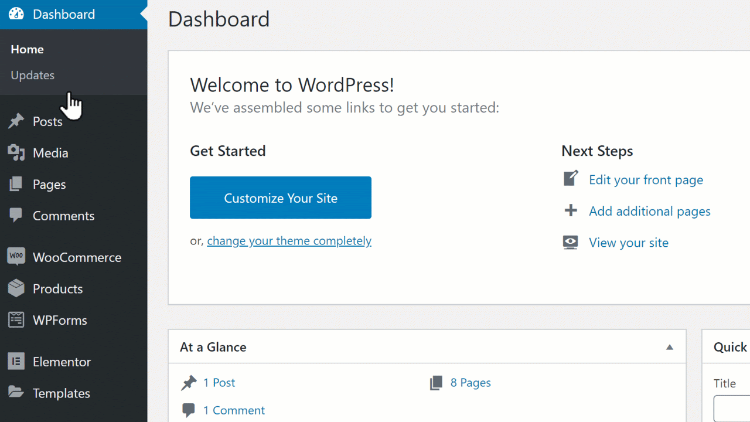The width and height of the screenshot is (750, 422).
Task: Click the Dashboard gauge icon
Action: 16,14
